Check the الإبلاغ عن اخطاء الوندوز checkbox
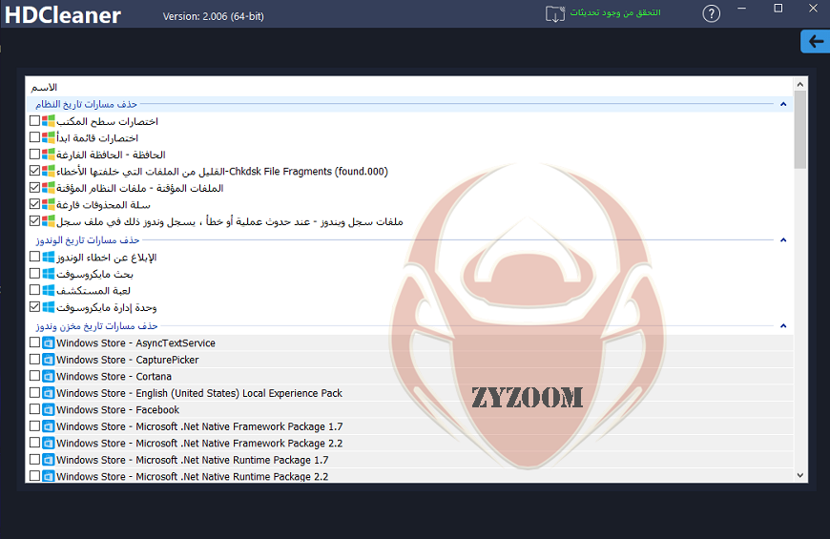Image resolution: width=830 pixels, height=539 pixels. (x=35, y=257)
